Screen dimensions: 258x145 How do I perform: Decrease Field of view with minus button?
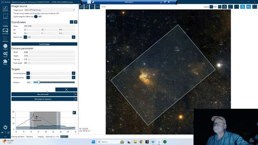pyautogui.click(x=25, y=37)
